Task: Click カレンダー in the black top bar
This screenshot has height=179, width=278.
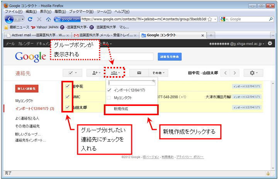Action: pos(26,44)
